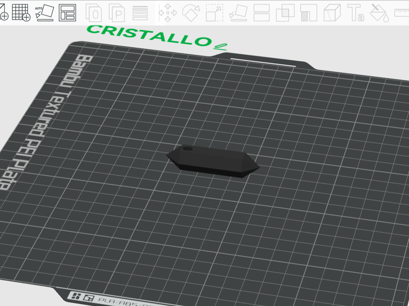Open the Mesh Boolean tool

pos(285,13)
